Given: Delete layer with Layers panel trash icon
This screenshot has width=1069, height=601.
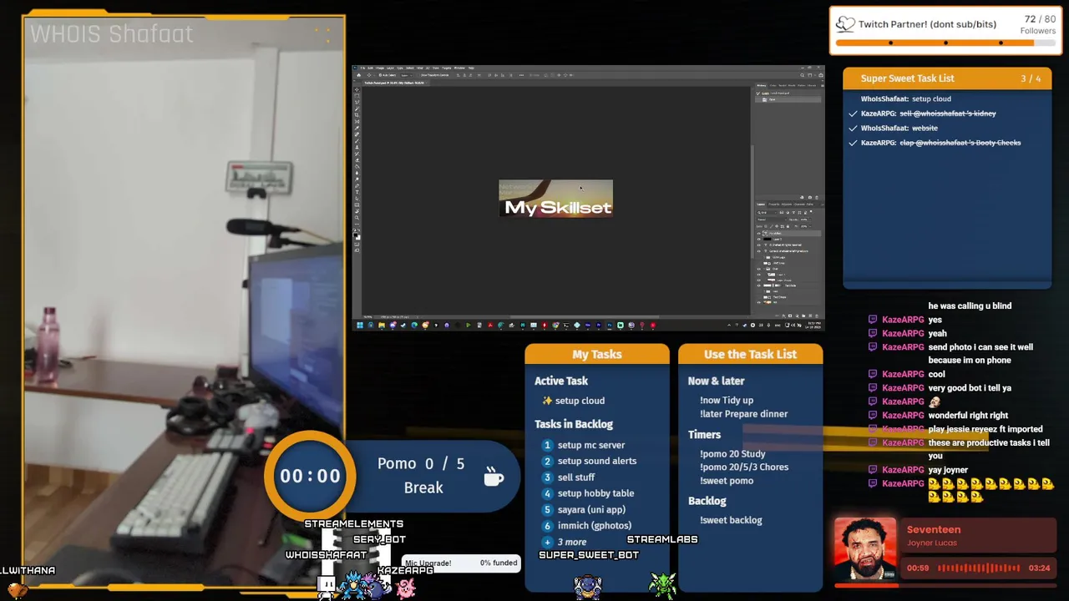Looking at the screenshot, I should [x=817, y=316].
